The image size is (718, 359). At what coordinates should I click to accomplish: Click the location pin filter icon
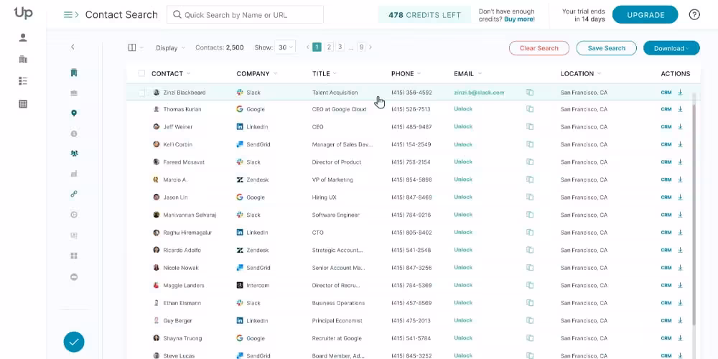point(73,113)
